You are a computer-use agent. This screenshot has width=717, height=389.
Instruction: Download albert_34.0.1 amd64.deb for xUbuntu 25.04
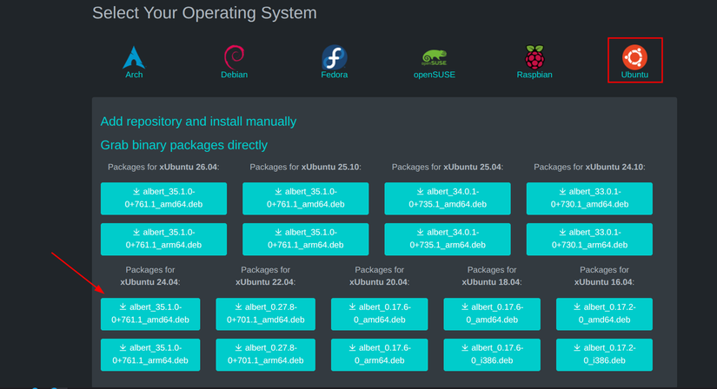pos(448,198)
